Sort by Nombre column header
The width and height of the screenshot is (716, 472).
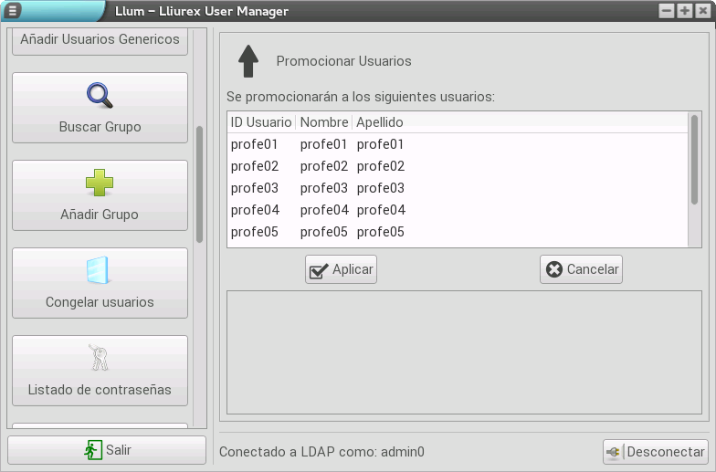click(324, 122)
